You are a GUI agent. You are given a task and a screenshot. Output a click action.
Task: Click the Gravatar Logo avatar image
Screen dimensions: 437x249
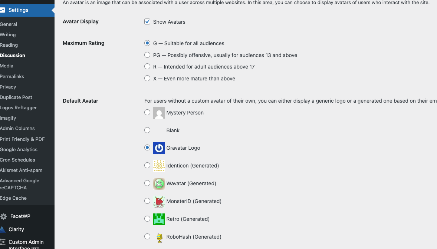click(159, 148)
